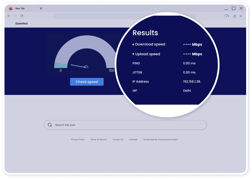
Task: Click the upload arrow icon
Action: 133,54
